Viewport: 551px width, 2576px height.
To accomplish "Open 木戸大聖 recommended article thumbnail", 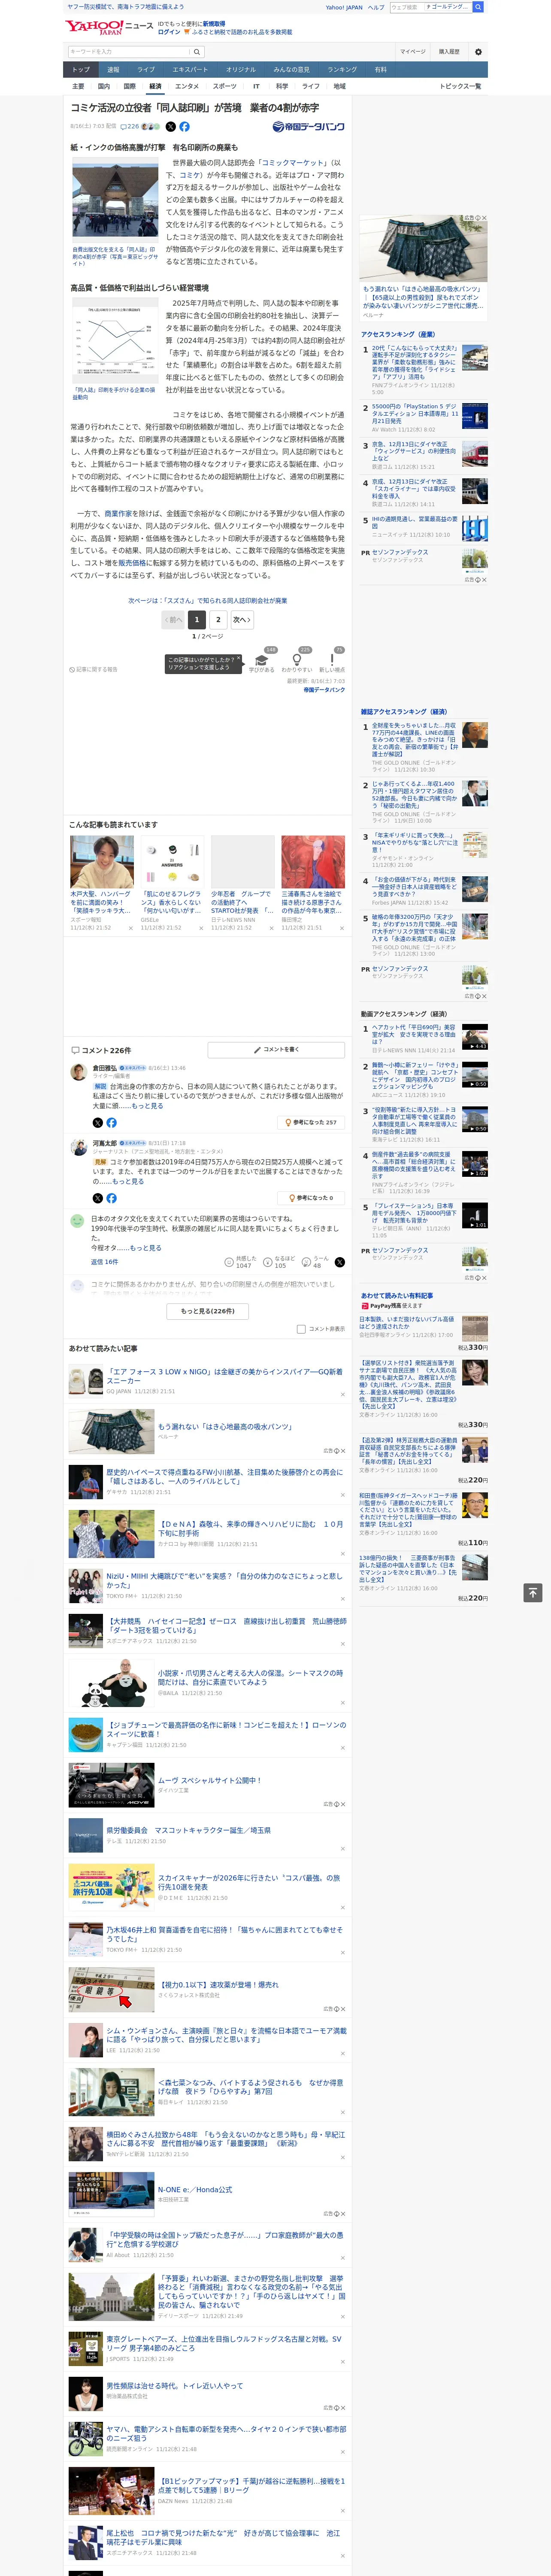I will click(102, 862).
